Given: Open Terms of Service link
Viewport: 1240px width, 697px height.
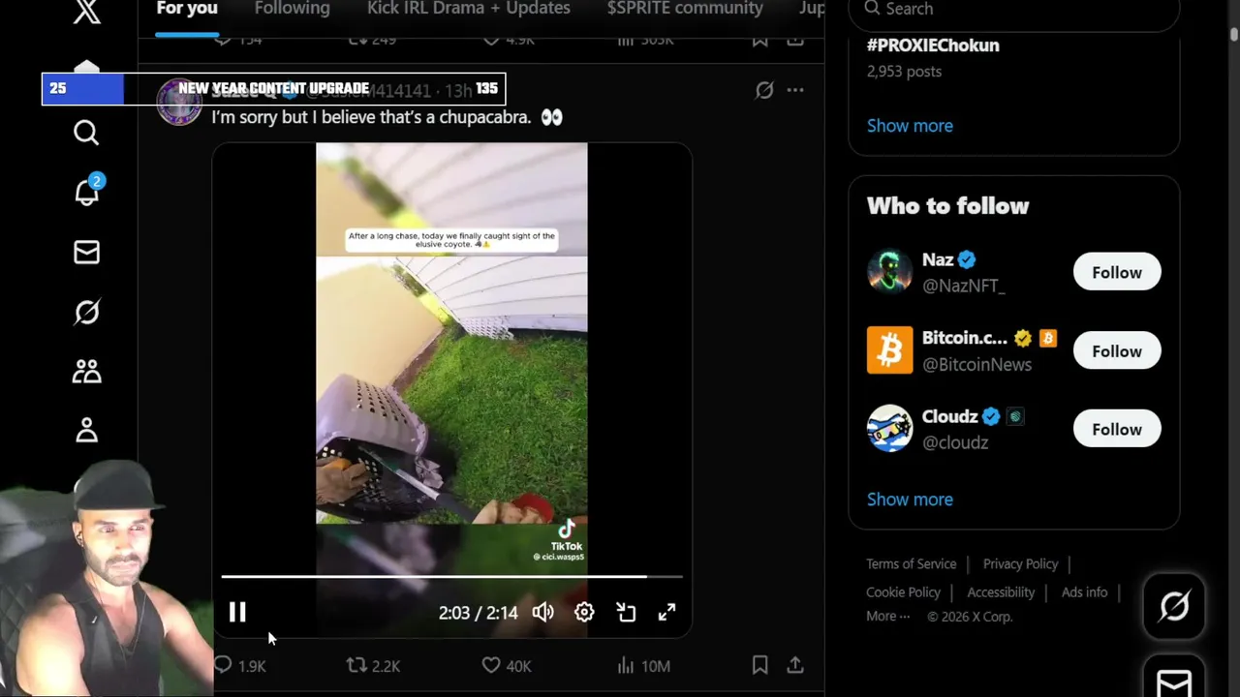Looking at the screenshot, I should (911, 564).
